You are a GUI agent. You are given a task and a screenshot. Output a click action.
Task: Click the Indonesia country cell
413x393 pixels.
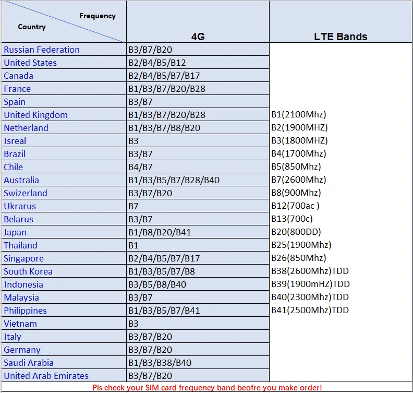click(x=64, y=284)
